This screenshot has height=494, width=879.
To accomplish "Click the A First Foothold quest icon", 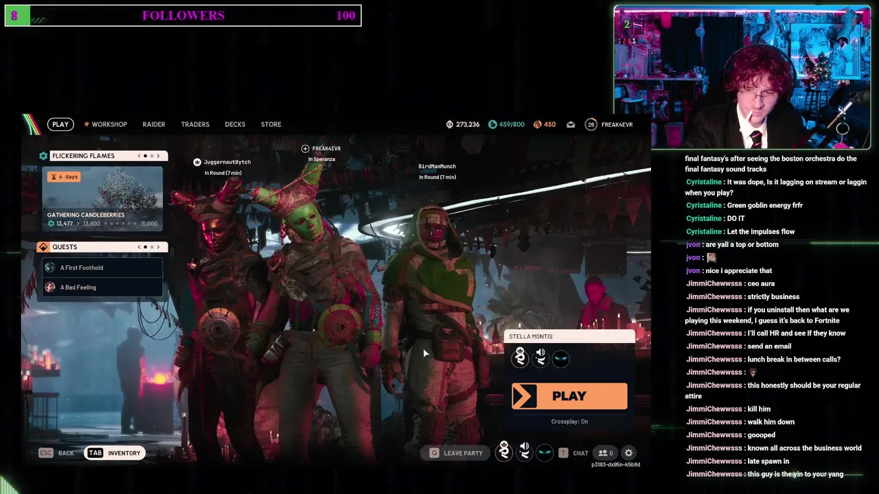I will pyautogui.click(x=49, y=268).
